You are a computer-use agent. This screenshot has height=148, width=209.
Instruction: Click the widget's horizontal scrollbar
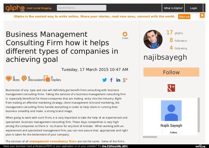pyautogui.click(x=150, y=137)
